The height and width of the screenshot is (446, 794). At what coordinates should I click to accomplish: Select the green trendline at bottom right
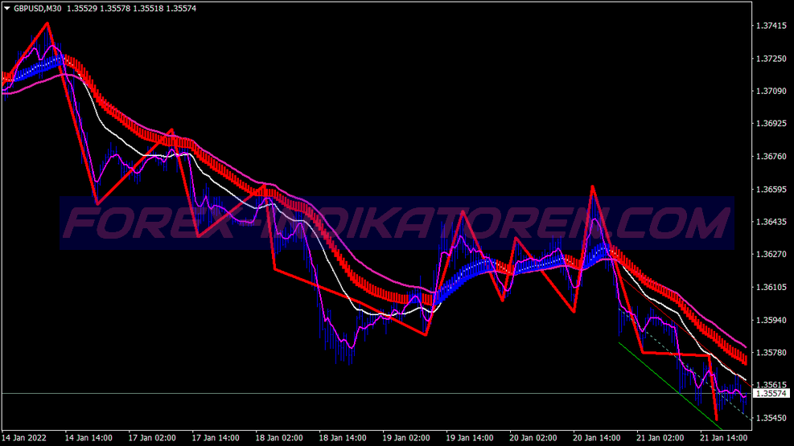(x=668, y=383)
